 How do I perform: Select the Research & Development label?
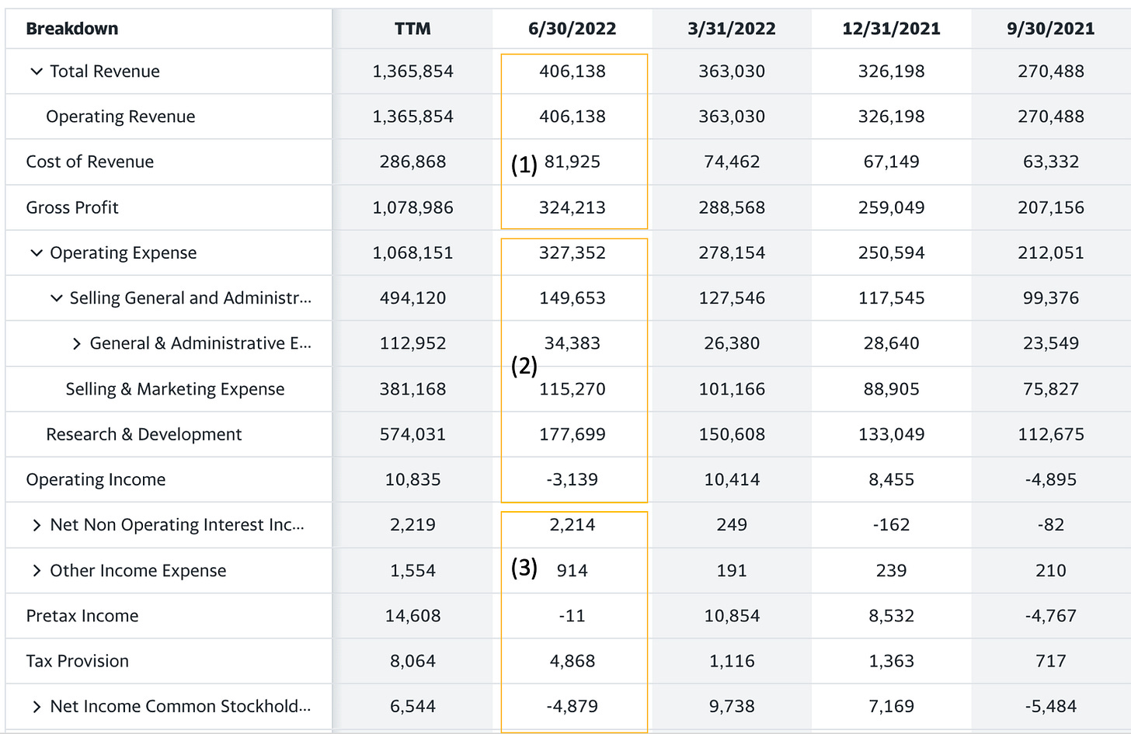144,434
